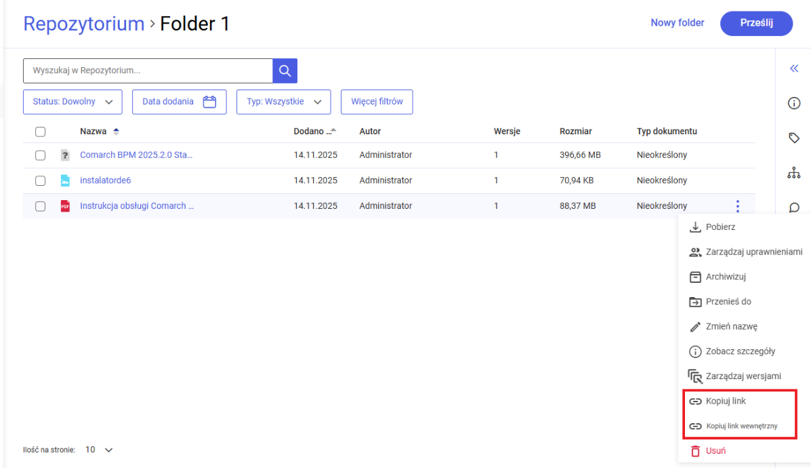
Task: Open the hierarchy structure icon in sidebar
Action: coord(794,173)
